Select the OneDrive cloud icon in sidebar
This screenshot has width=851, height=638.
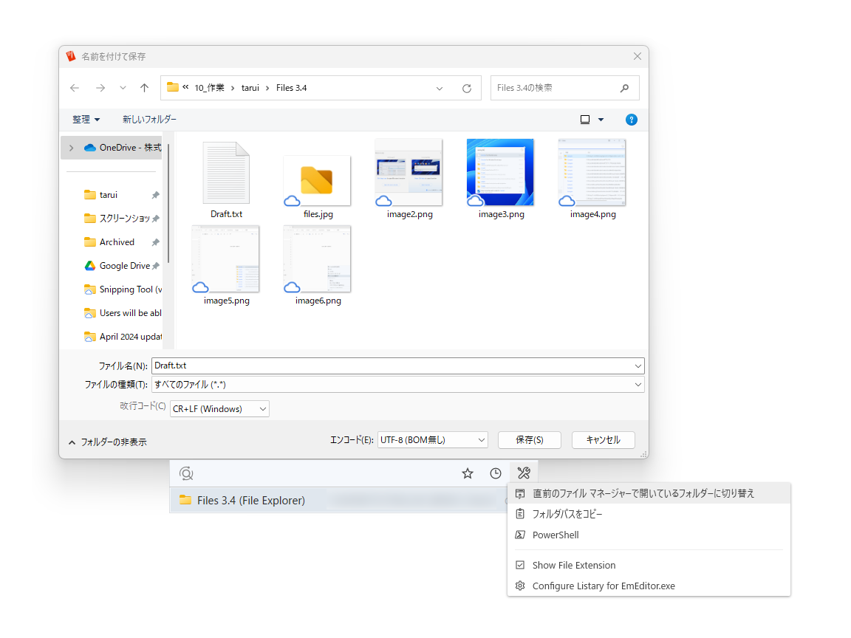(x=90, y=148)
